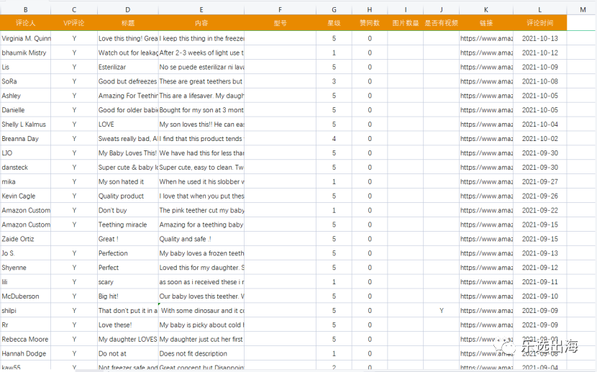Click the title cell "My son hated it"
Screen dimensions: 597x372
point(127,181)
